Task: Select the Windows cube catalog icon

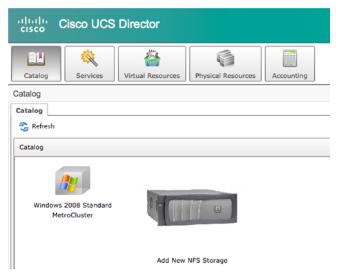Action: [72, 181]
